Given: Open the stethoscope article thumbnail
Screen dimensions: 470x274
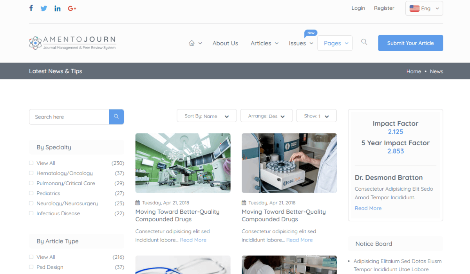Looking at the screenshot, I should (x=183, y=265).
